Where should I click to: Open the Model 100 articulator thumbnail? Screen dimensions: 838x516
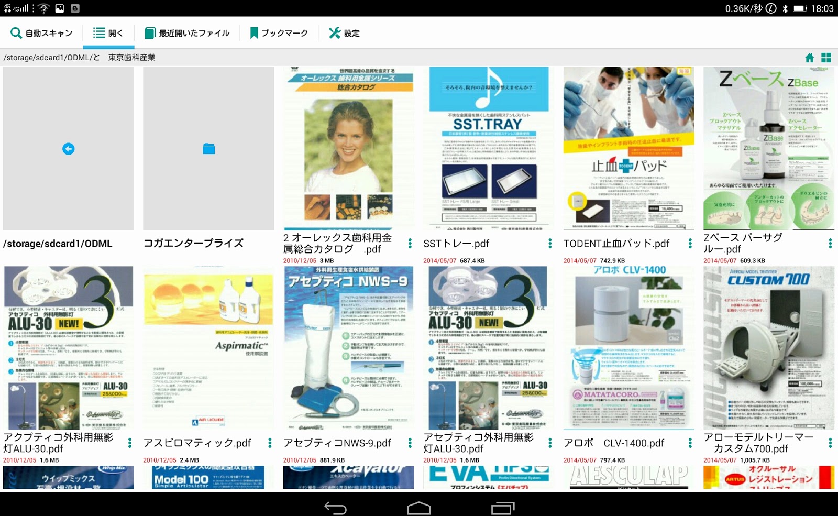[208, 477]
